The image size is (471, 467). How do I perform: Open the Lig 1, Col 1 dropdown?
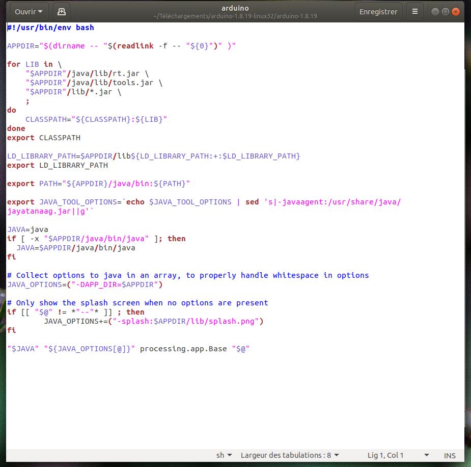click(398, 455)
